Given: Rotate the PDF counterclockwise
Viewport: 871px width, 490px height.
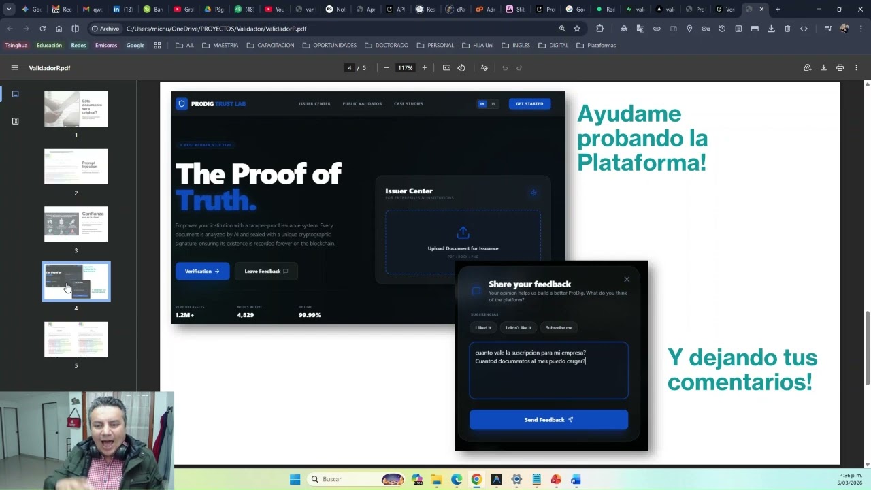Looking at the screenshot, I should [x=461, y=68].
